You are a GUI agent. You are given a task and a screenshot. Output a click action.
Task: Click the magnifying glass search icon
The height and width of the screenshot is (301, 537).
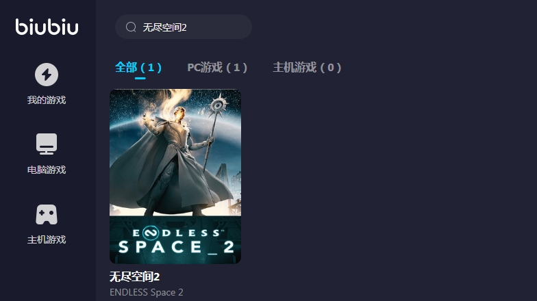tap(131, 27)
